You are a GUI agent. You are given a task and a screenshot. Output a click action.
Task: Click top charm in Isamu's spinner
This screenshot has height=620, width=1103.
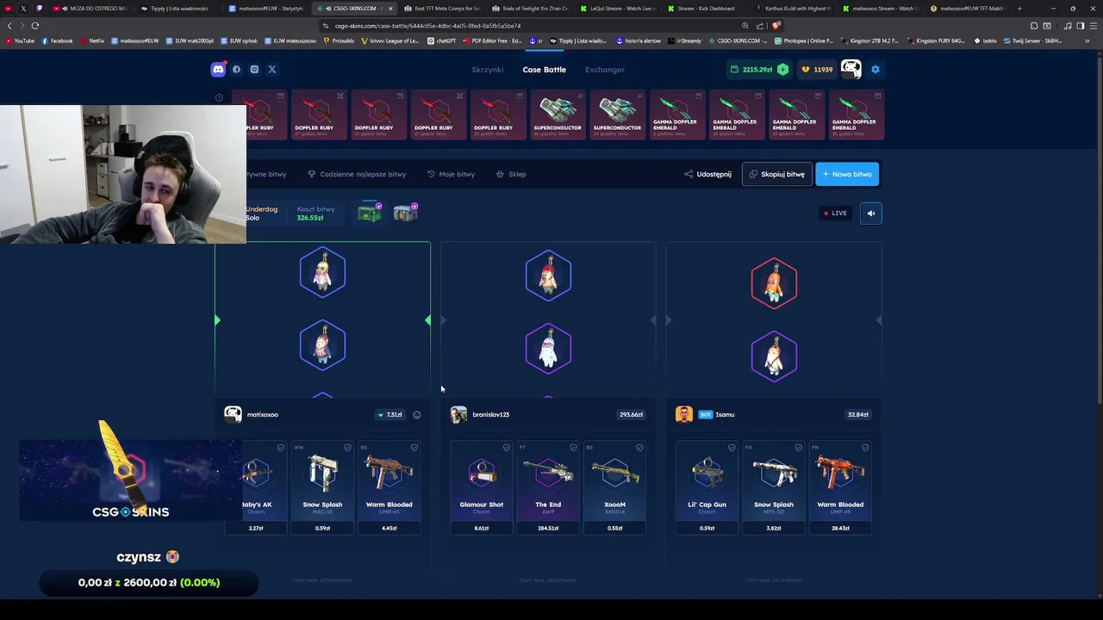[x=774, y=282]
